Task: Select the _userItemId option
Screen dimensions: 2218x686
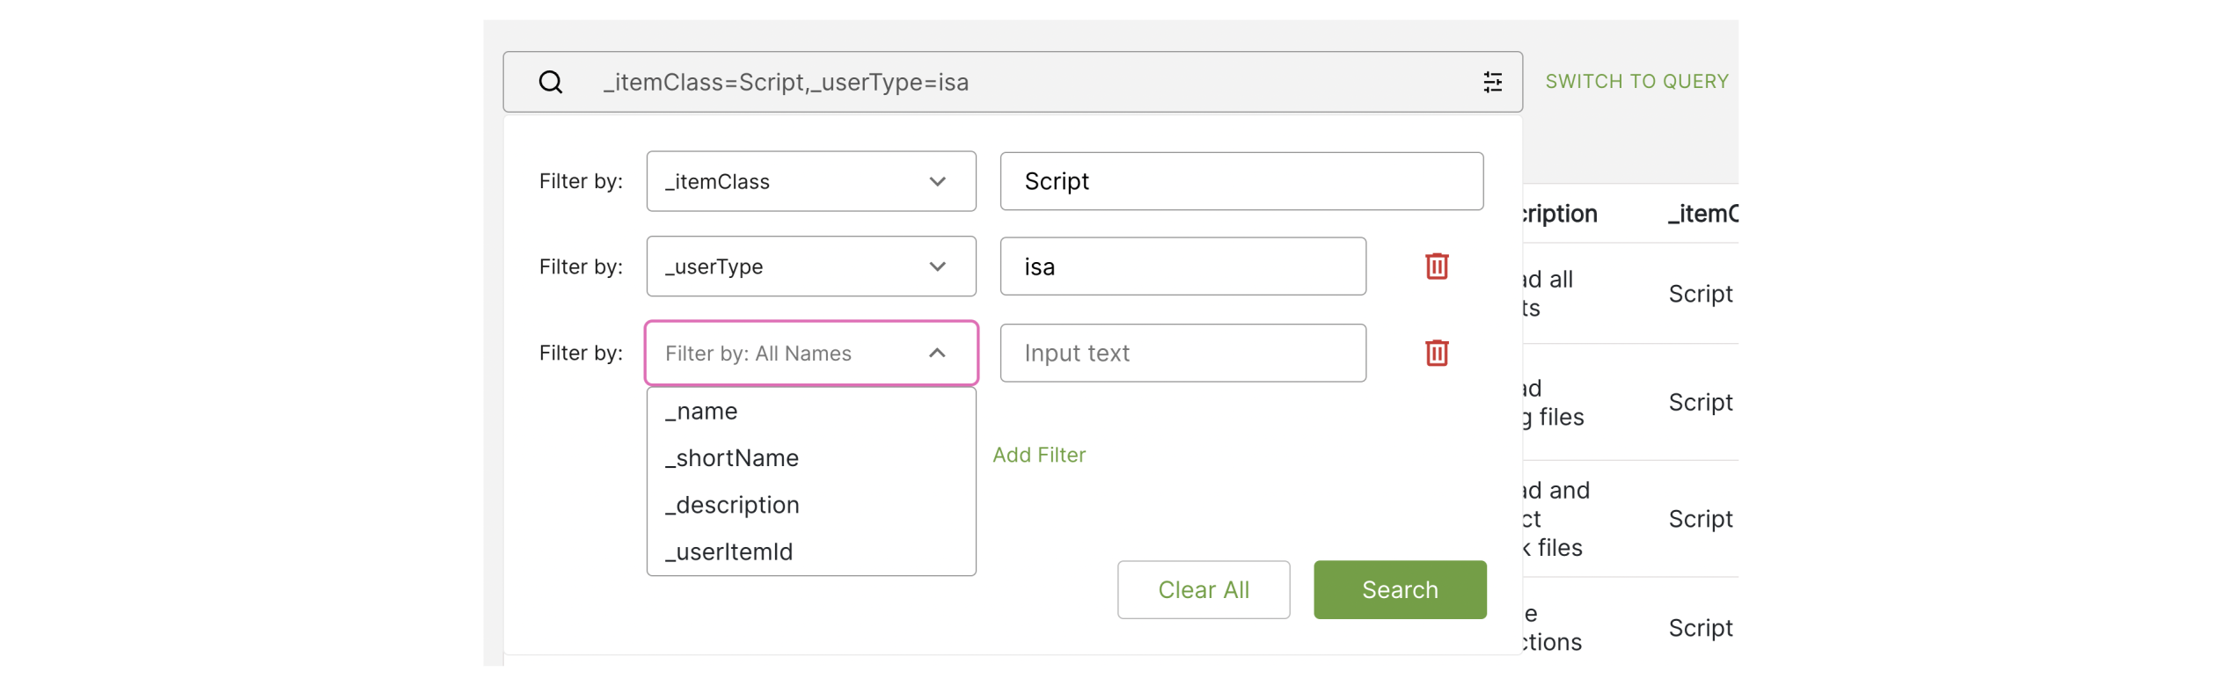Action: pos(729,551)
